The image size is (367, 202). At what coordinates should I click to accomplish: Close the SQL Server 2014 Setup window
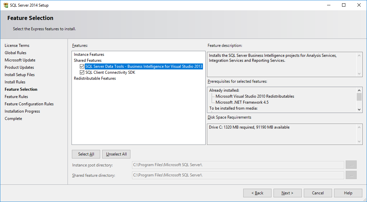(359, 5)
